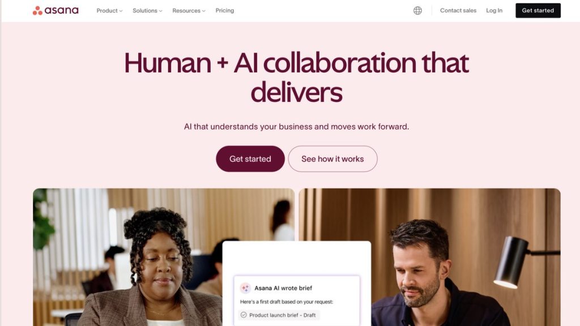The height and width of the screenshot is (326, 580).
Task: Open the globe language selector
Action: pyautogui.click(x=417, y=10)
